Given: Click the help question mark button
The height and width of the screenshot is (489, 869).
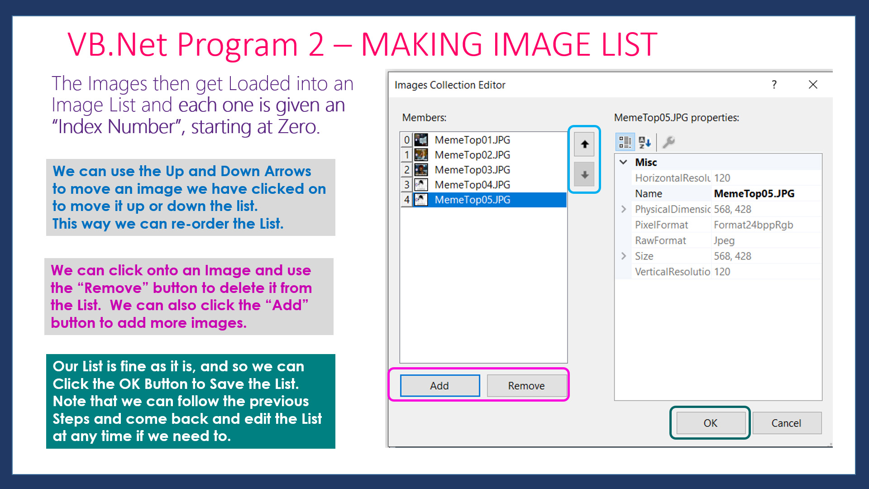Looking at the screenshot, I should coord(774,85).
